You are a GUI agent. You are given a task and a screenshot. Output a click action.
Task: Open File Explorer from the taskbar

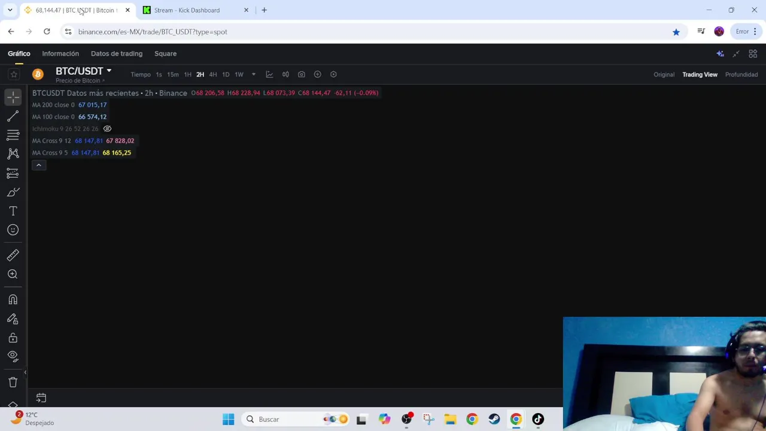450,419
